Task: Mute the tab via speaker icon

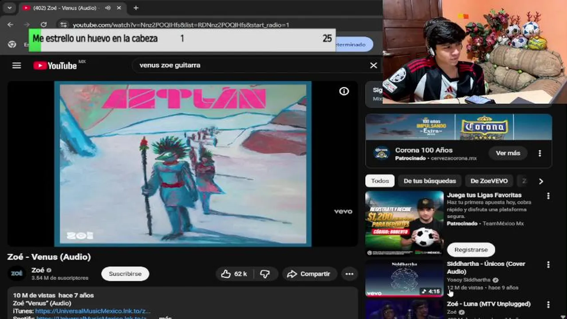Action: (x=108, y=8)
